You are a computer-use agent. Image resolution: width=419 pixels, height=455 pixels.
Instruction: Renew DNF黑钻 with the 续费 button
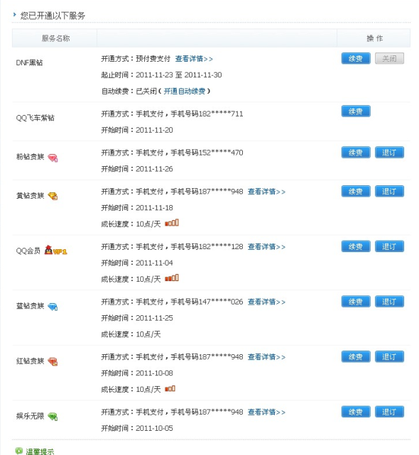pos(356,58)
